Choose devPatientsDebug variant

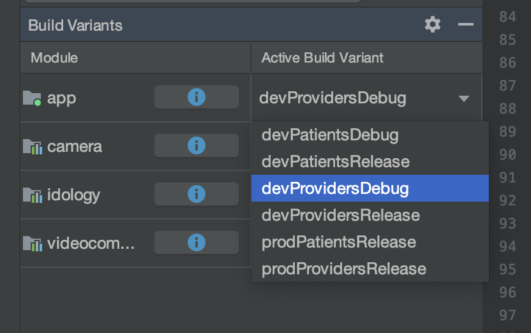point(330,135)
